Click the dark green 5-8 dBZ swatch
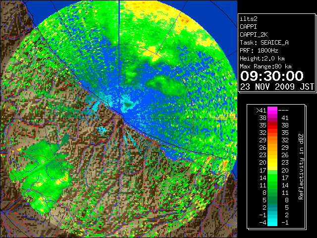Viewport: 317px width, 238px height. pyautogui.click(x=272, y=200)
